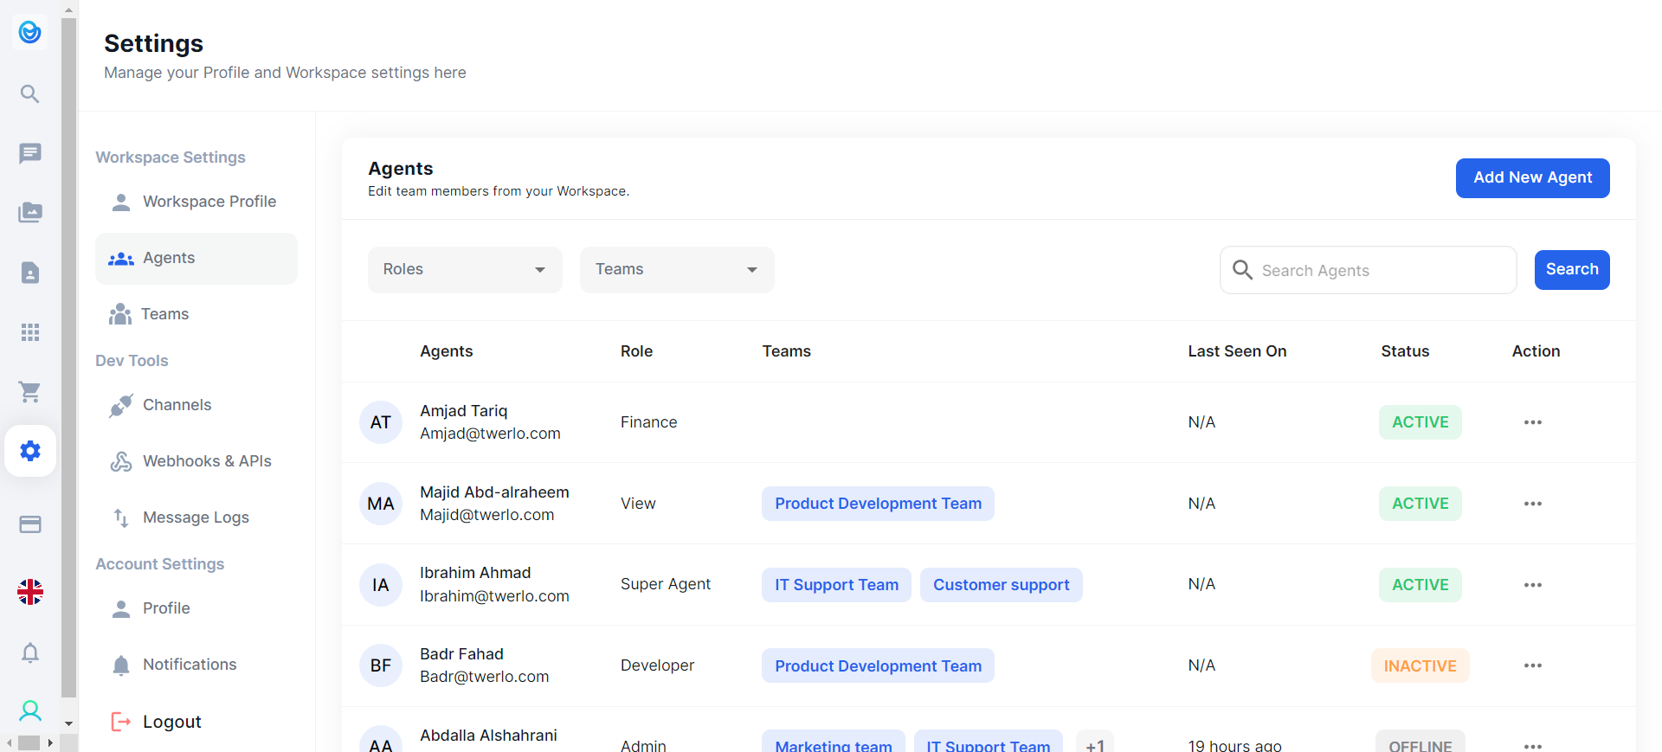Open the Channels settings page
Screen dimensions: 1662x752
point(177,405)
